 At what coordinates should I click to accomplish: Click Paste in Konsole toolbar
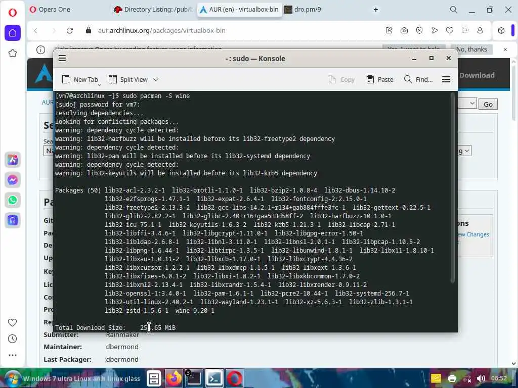380,79
